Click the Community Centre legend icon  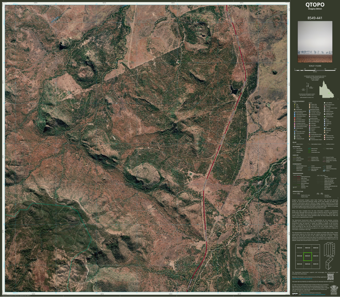point(309,127)
